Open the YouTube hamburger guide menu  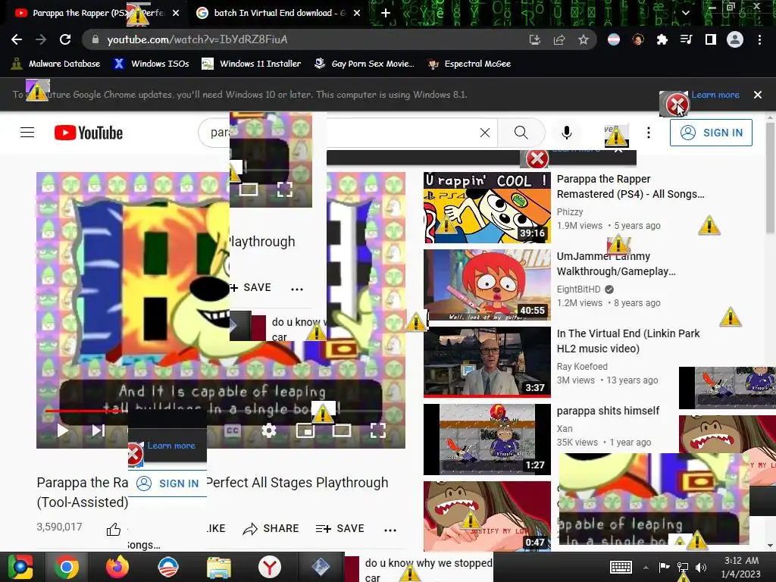27,133
